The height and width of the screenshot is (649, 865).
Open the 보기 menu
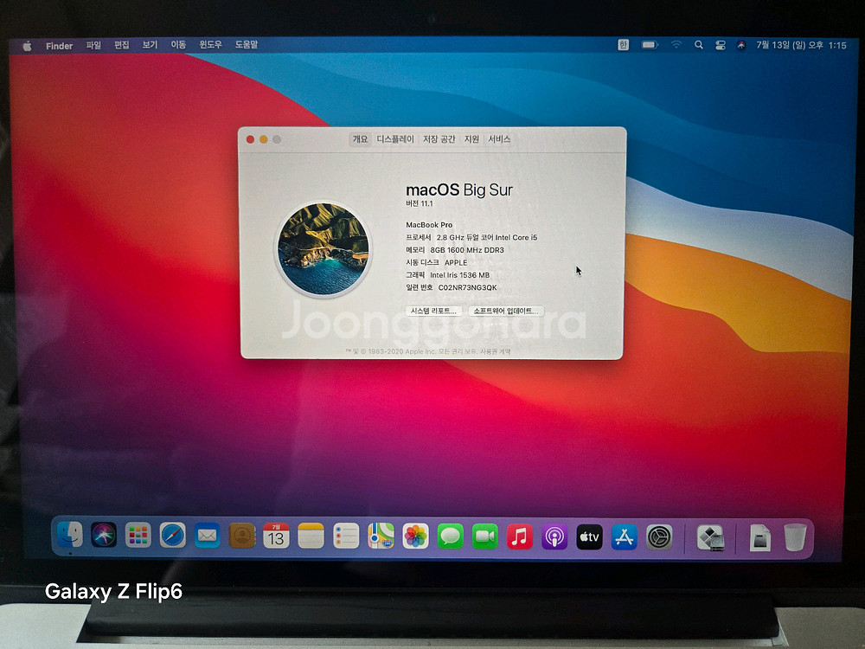click(x=150, y=45)
